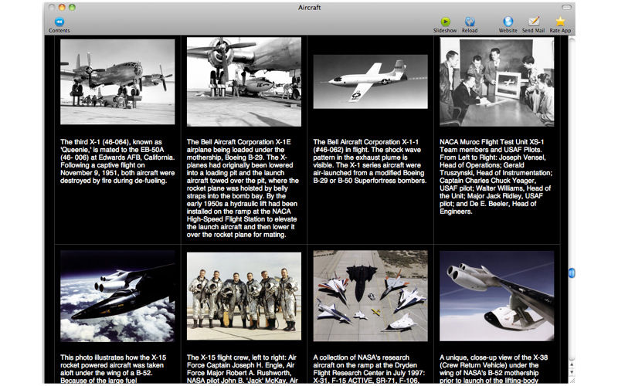The height and width of the screenshot is (386, 618).
Task: Go back using the Contents icon
Action: tap(59, 22)
